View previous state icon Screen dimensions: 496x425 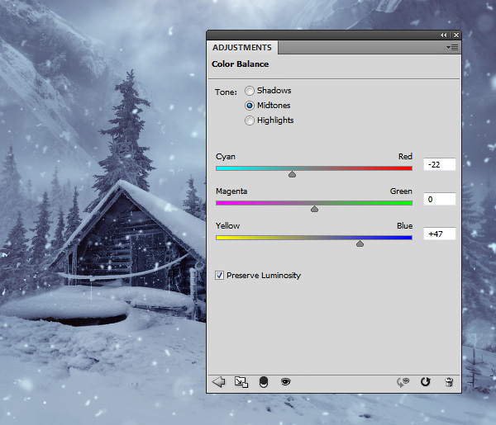point(403,382)
